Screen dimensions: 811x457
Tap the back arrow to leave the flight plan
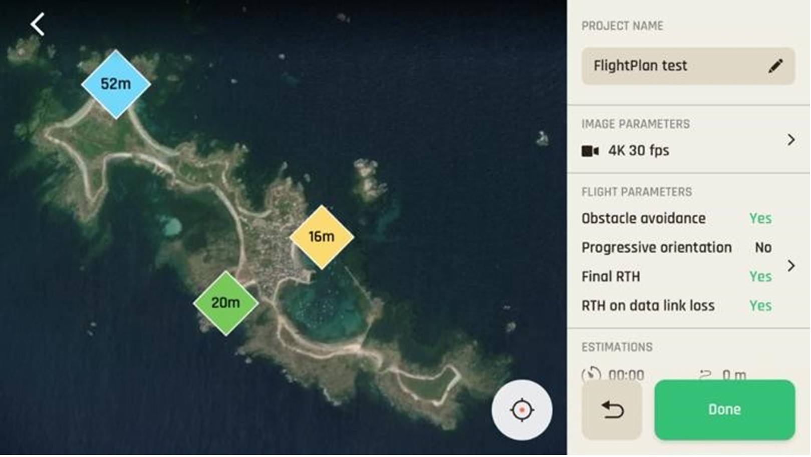[38, 25]
